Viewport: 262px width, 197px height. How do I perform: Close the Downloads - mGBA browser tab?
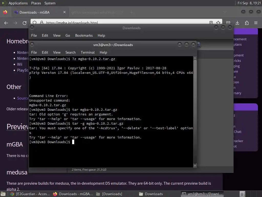point(64,12)
